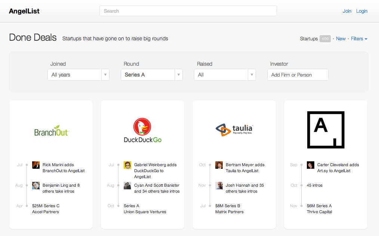Click the Join link
Screen dimensions: 379x236
pos(347,11)
